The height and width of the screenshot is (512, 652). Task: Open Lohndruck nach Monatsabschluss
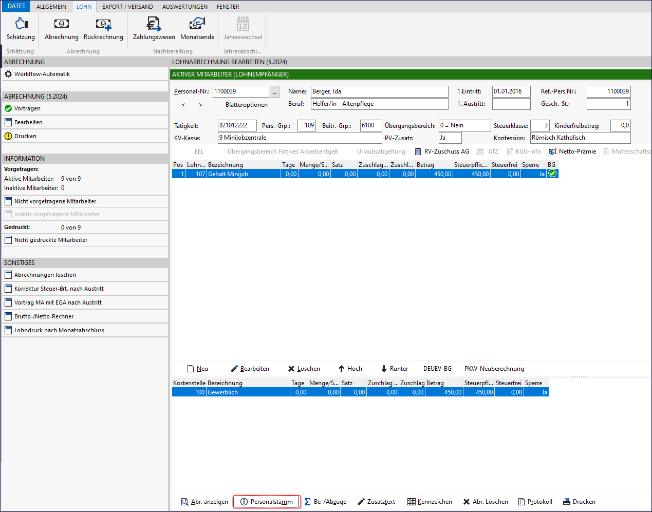pos(85,330)
